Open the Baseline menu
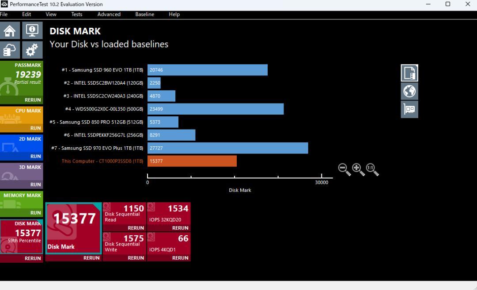 click(145, 14)
